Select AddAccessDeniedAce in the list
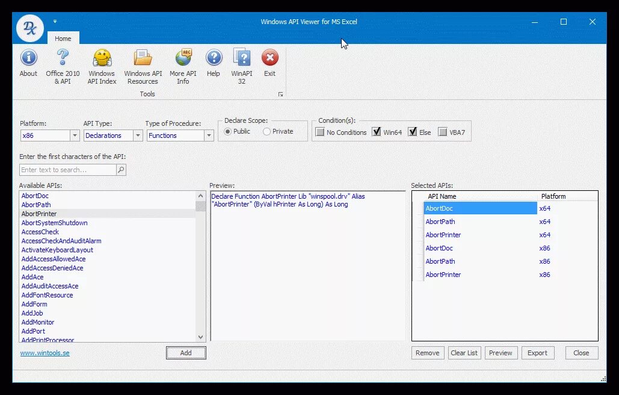Viewport: 619px width, 395px height. [107, 269]
